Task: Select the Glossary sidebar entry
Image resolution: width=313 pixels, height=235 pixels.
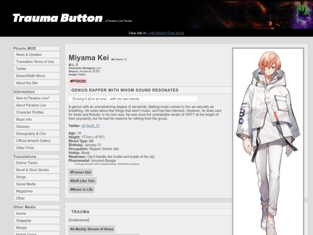Action: (x=37, y=126)
